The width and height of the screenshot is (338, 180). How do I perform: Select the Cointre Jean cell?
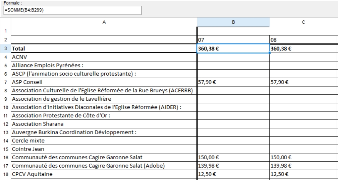tap(104, 149)
